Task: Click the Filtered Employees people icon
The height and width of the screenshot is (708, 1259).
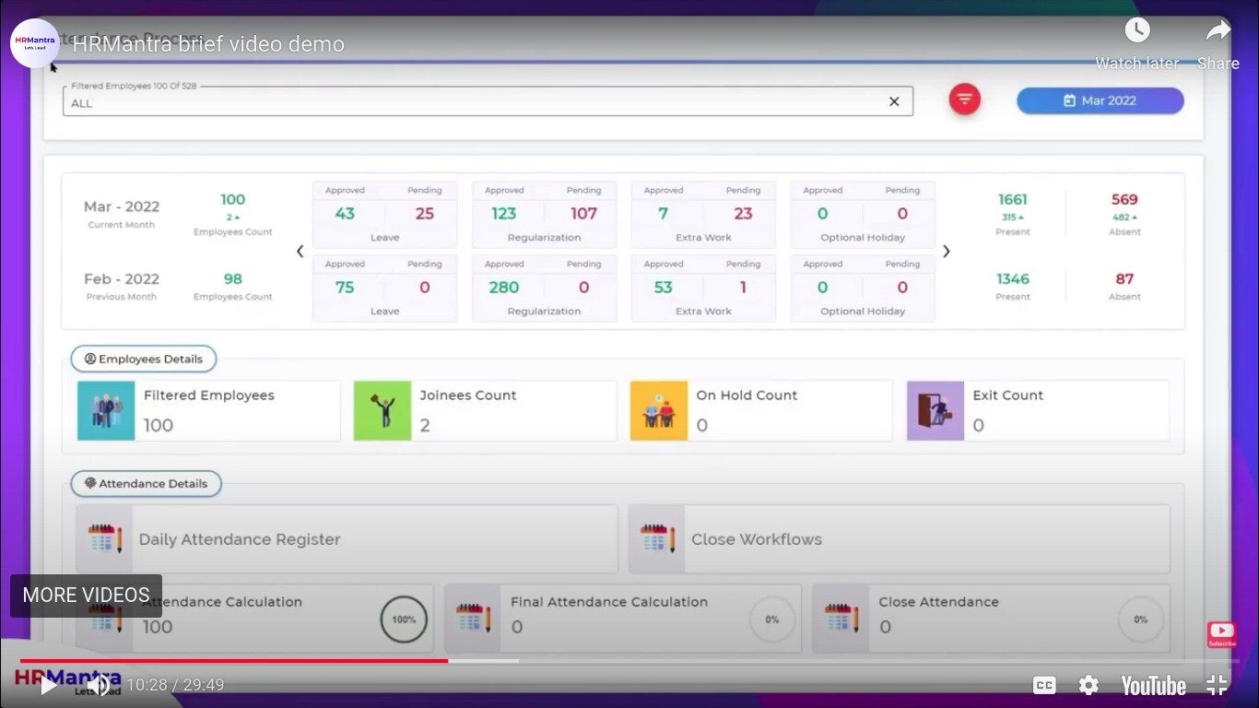Action: click(x=106, y=410)
